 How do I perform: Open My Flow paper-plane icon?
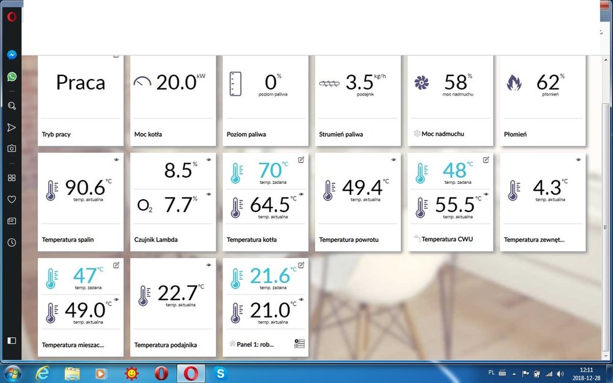coord(11,127)
